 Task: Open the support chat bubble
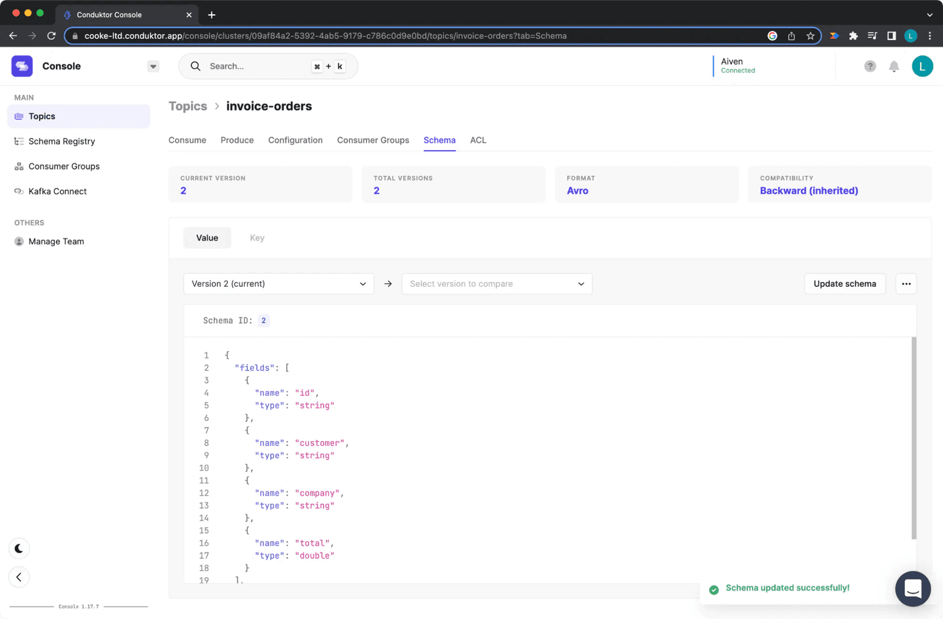[x=912, y=588]
